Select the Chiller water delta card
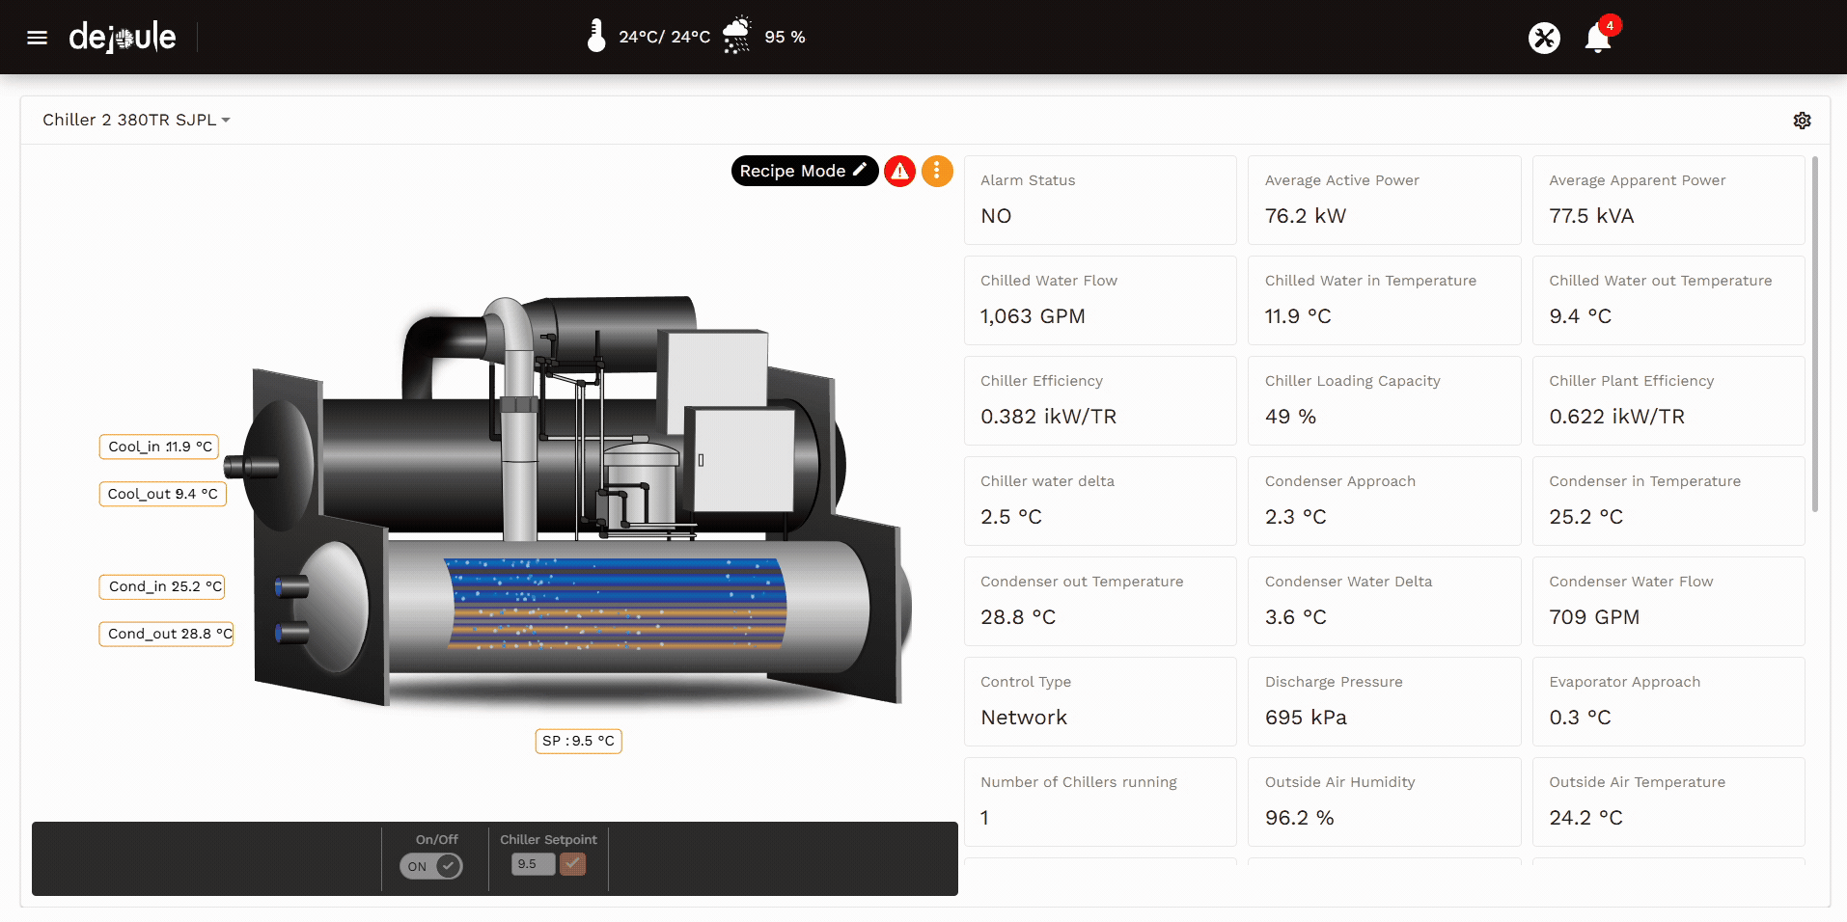Viewport: 1847px width, 922px height. point(1100,501)
